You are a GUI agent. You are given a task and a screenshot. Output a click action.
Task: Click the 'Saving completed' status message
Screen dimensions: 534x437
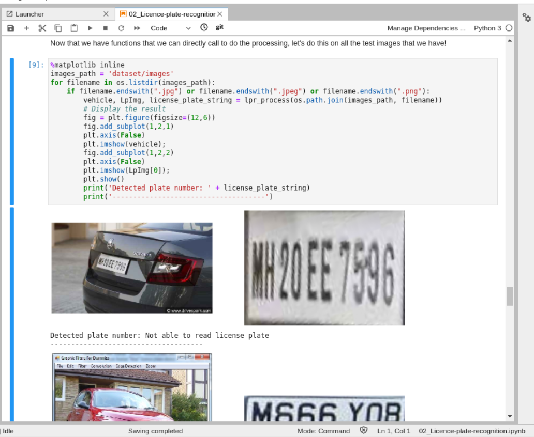pos(155,431)
